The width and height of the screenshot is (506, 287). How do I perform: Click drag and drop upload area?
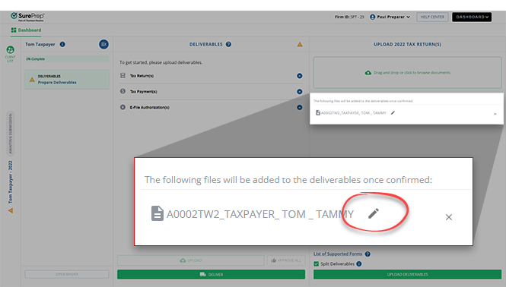click(x=407, y=73)
